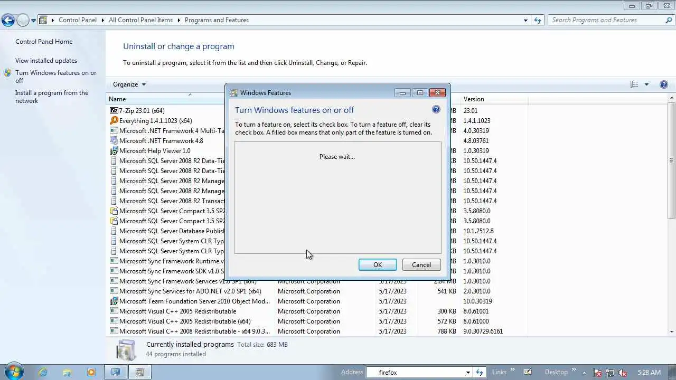Open Control Panel Home link
The height and width of the screenshot is (380, 676).
(x=44, y=42)
